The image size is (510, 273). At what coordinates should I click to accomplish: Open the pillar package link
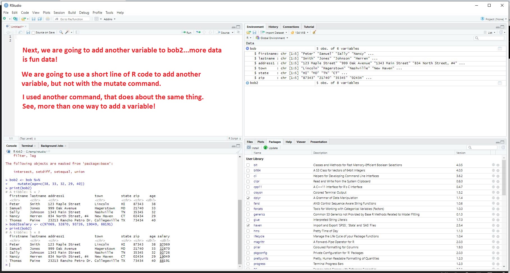(257, 247)
